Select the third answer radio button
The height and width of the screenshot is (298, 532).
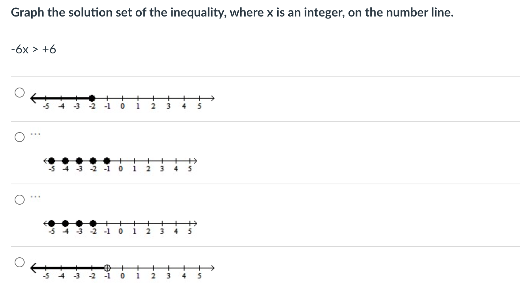(x=19, y=200)
